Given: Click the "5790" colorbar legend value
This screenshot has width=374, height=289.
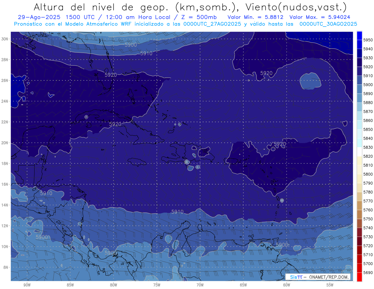Looking at the screenshot, I should click(x=368, y=183).
